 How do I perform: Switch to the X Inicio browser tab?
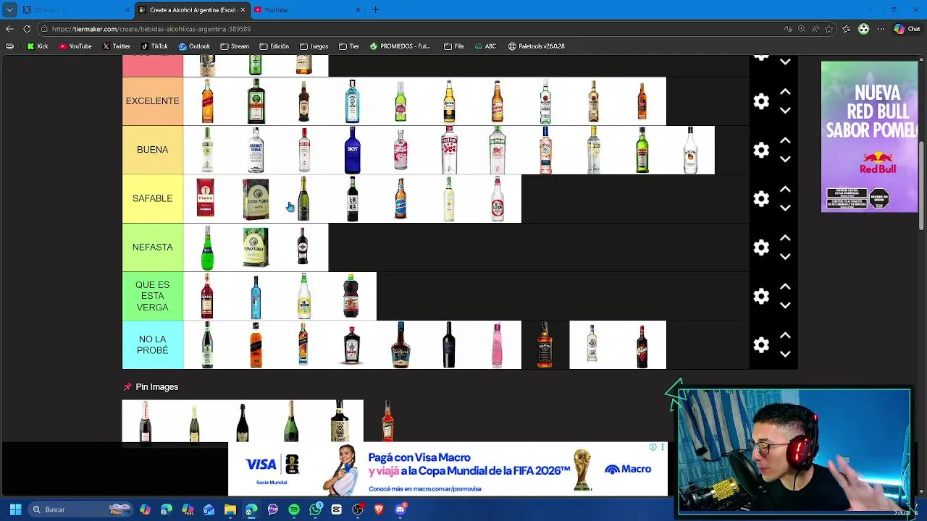coord(76,10)
